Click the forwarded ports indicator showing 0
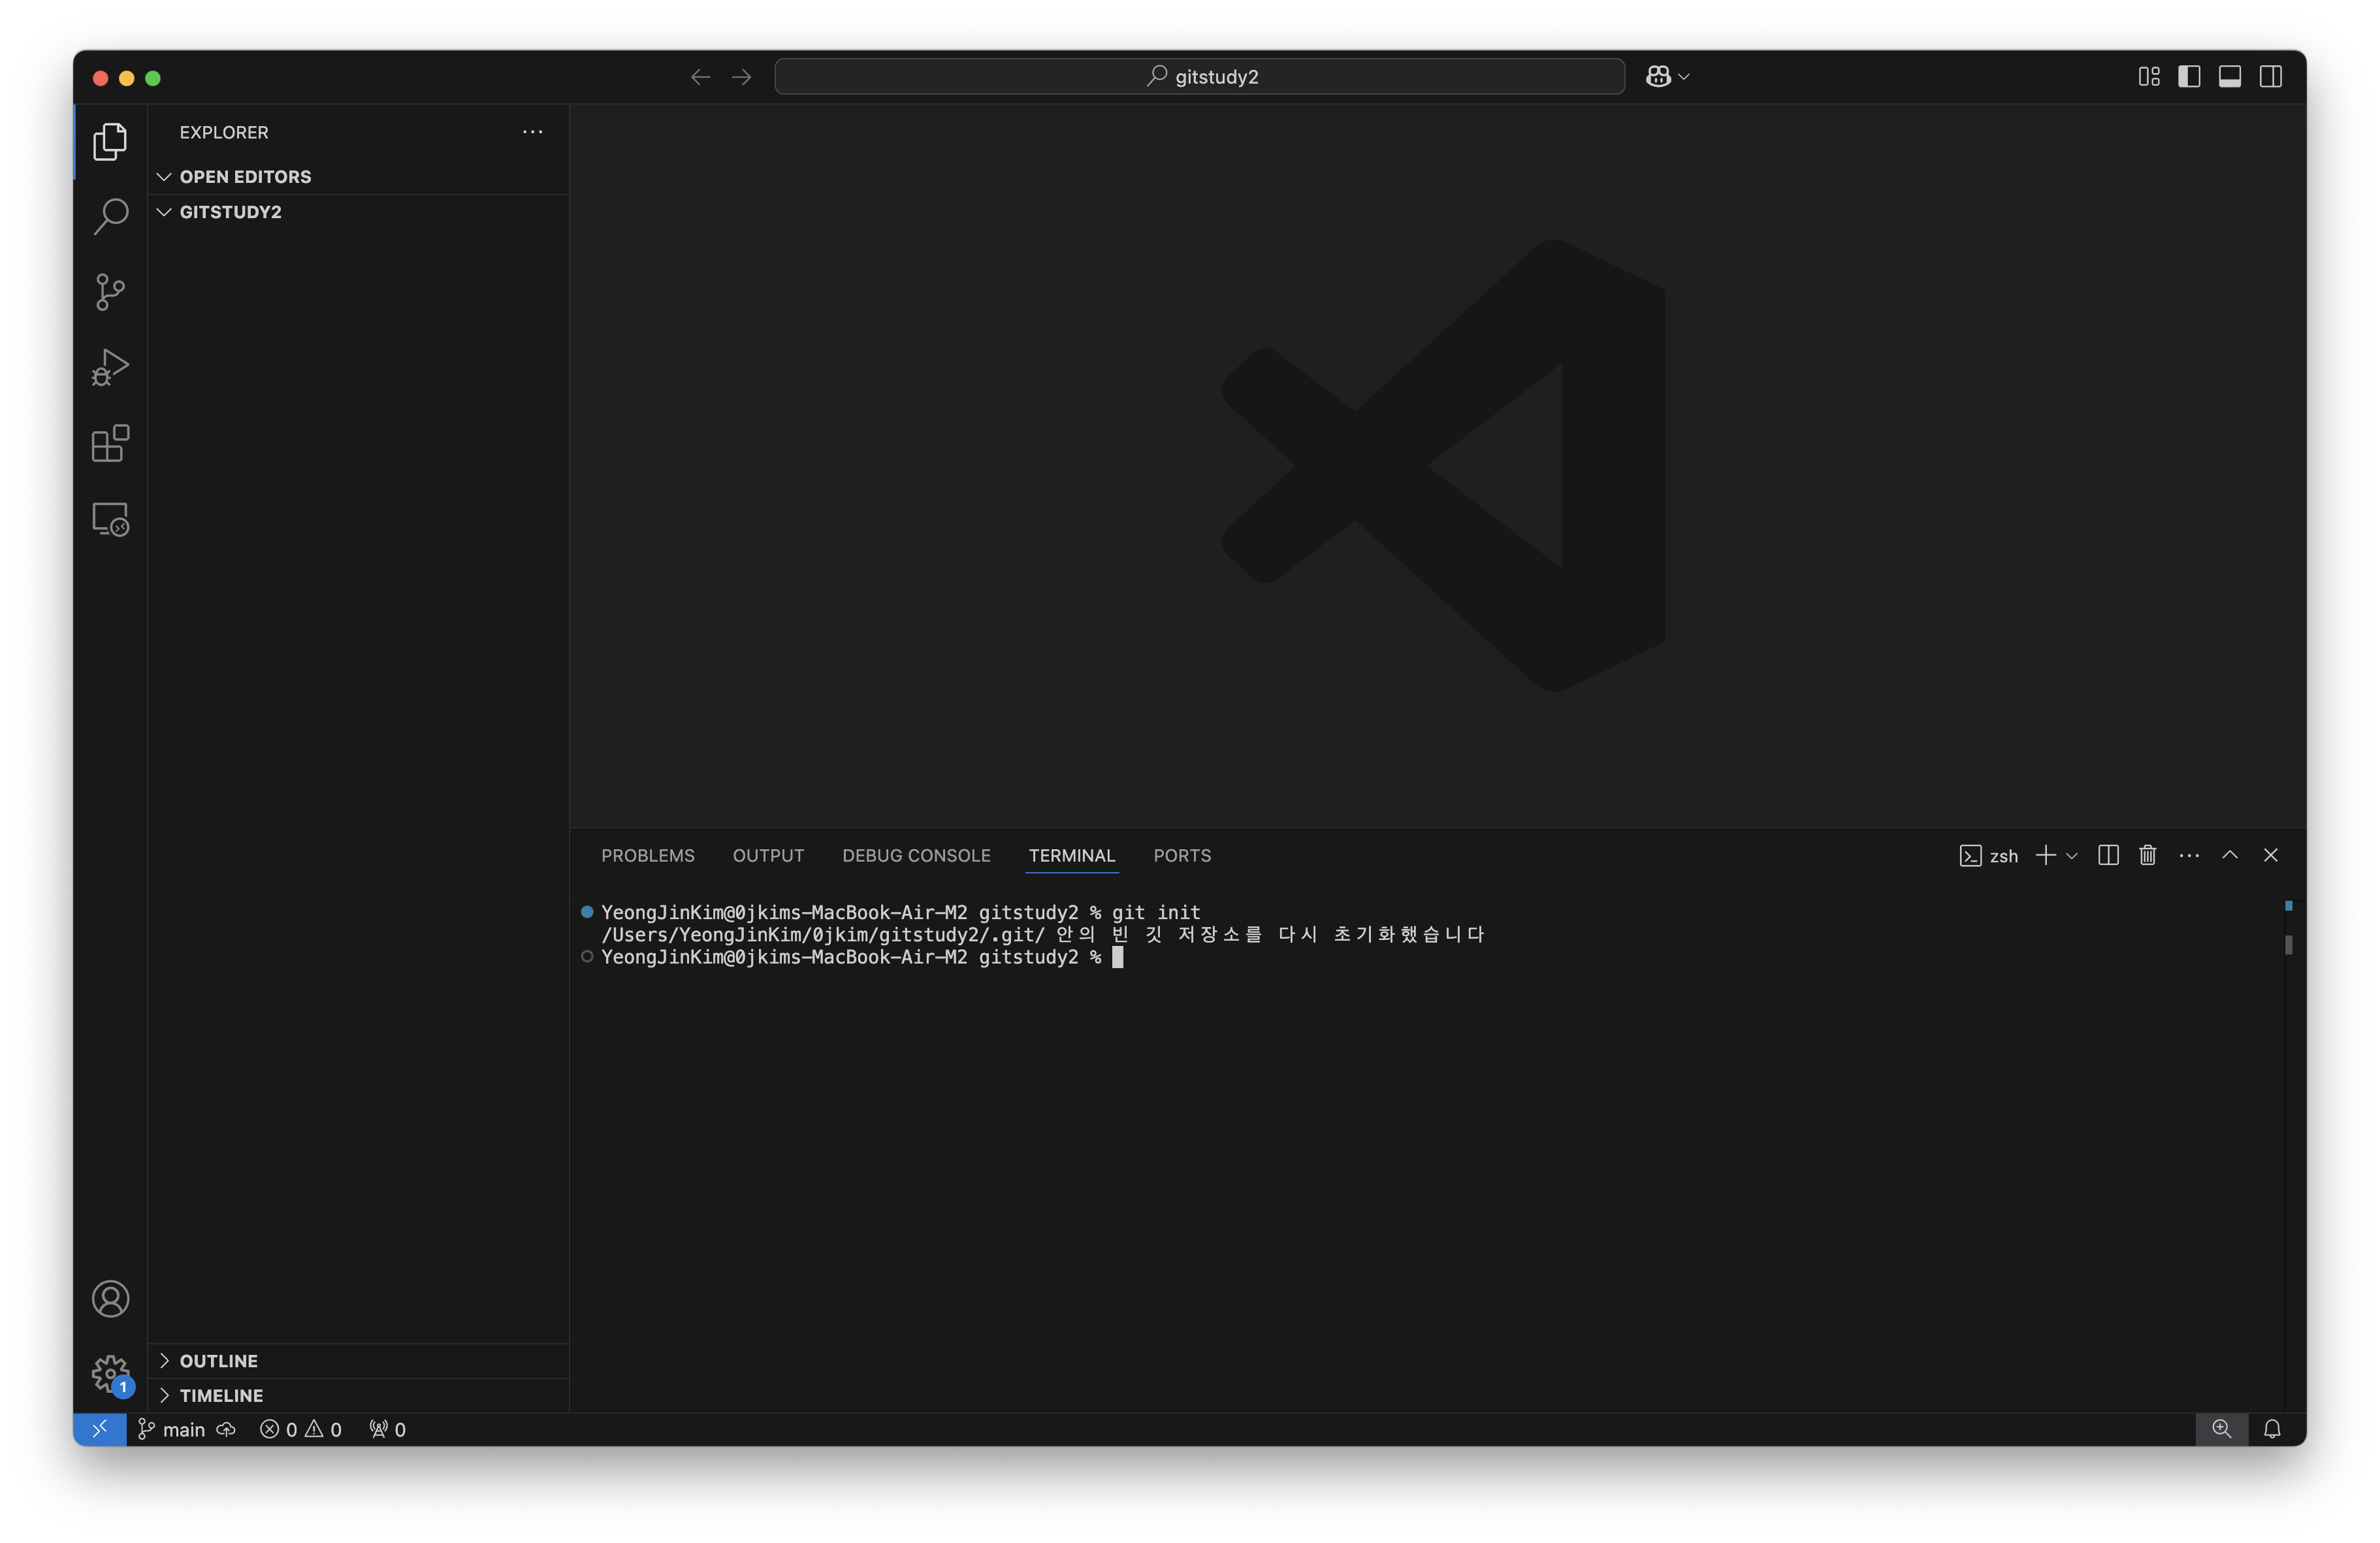Viewport: 2380px width, 1543px height. [387, 1429]
